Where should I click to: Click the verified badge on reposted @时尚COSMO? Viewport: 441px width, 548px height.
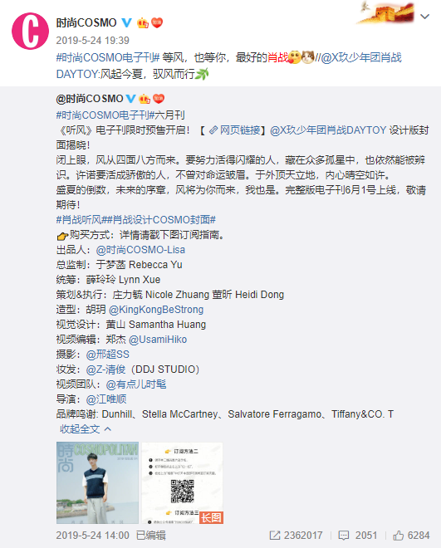pyautogui.click(x=130, y=99)
